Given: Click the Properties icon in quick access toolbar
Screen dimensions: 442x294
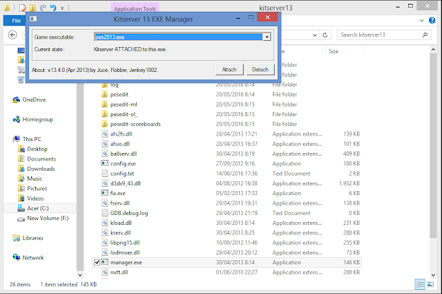Looking at the screenshot, I should tap(23, 8).
